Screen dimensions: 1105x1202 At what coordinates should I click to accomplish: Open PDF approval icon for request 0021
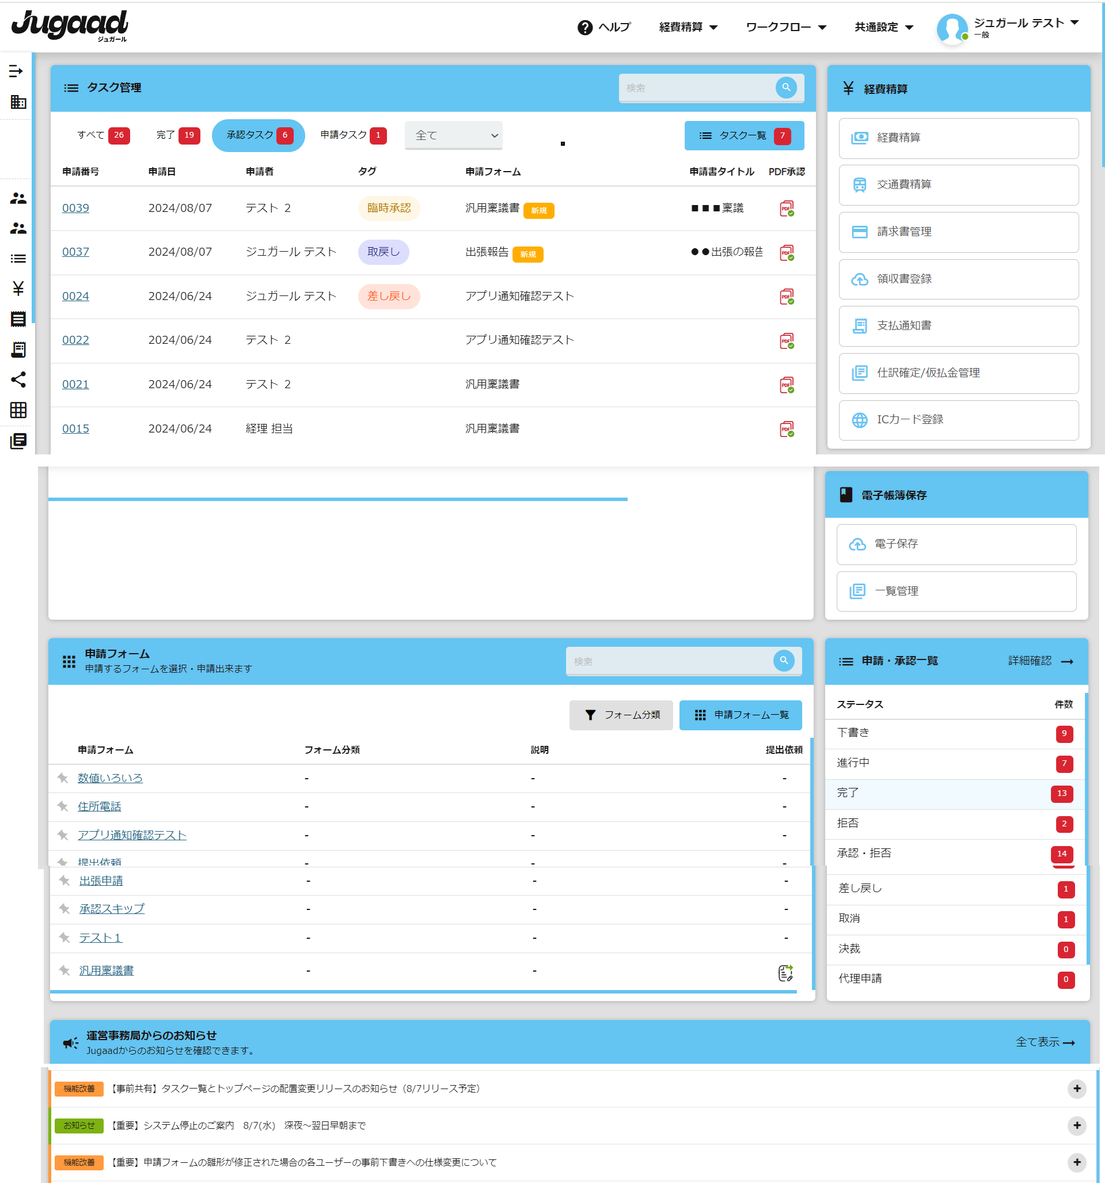pos(787,385)
